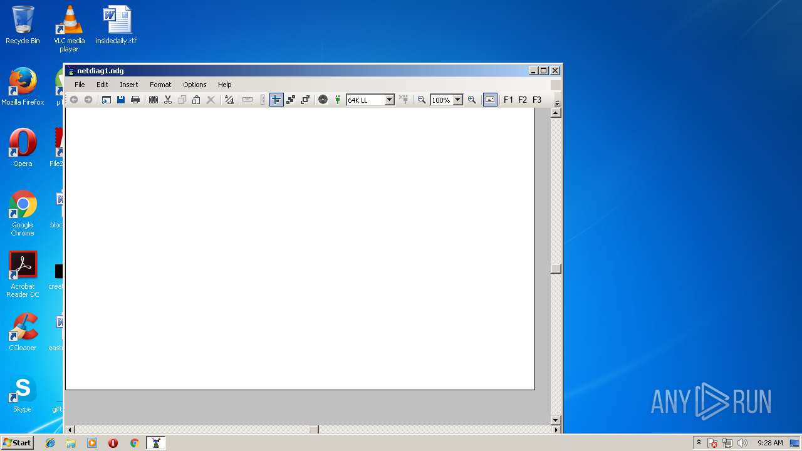Click the copy icon in the toolbar
This screenshot has width=802, height=451.
[x=182, y=100]
